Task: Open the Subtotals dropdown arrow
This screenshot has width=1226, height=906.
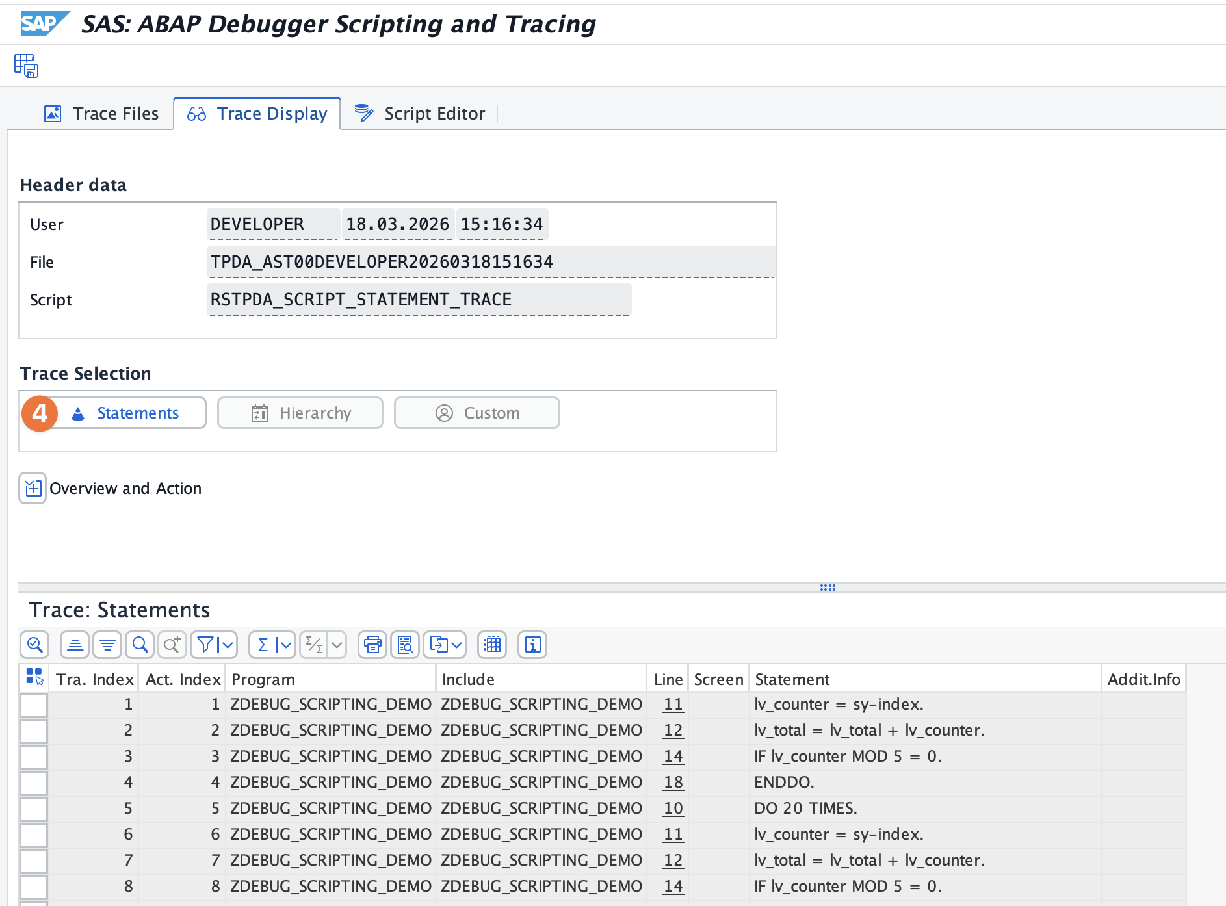Action: click(x=337, y=645)
